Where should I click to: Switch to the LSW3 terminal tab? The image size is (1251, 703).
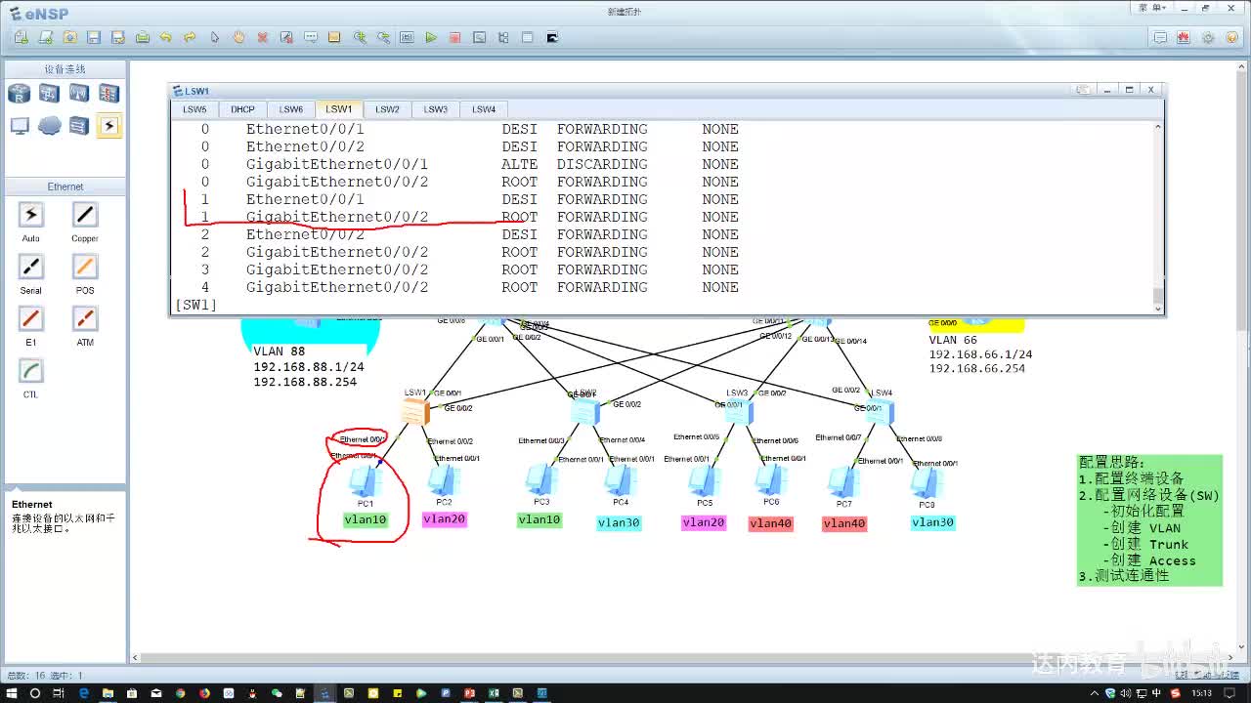[436, 109]
